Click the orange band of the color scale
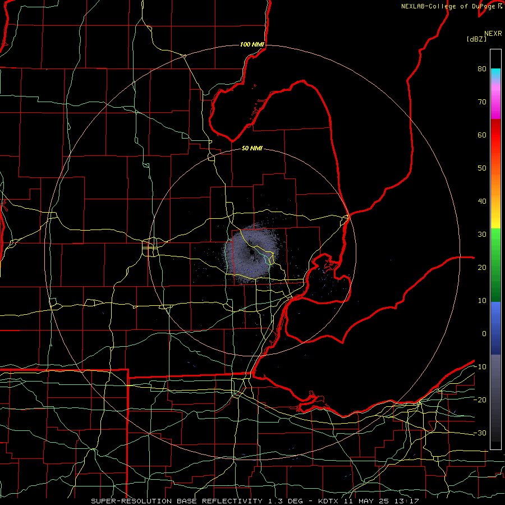This screenshot has height=505, width=505. [x=495, y=185]
